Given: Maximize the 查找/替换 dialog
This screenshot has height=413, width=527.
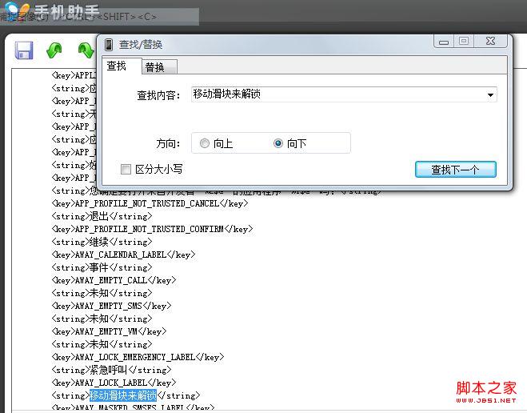Looking at the screenshot, I should pos(464,41).
